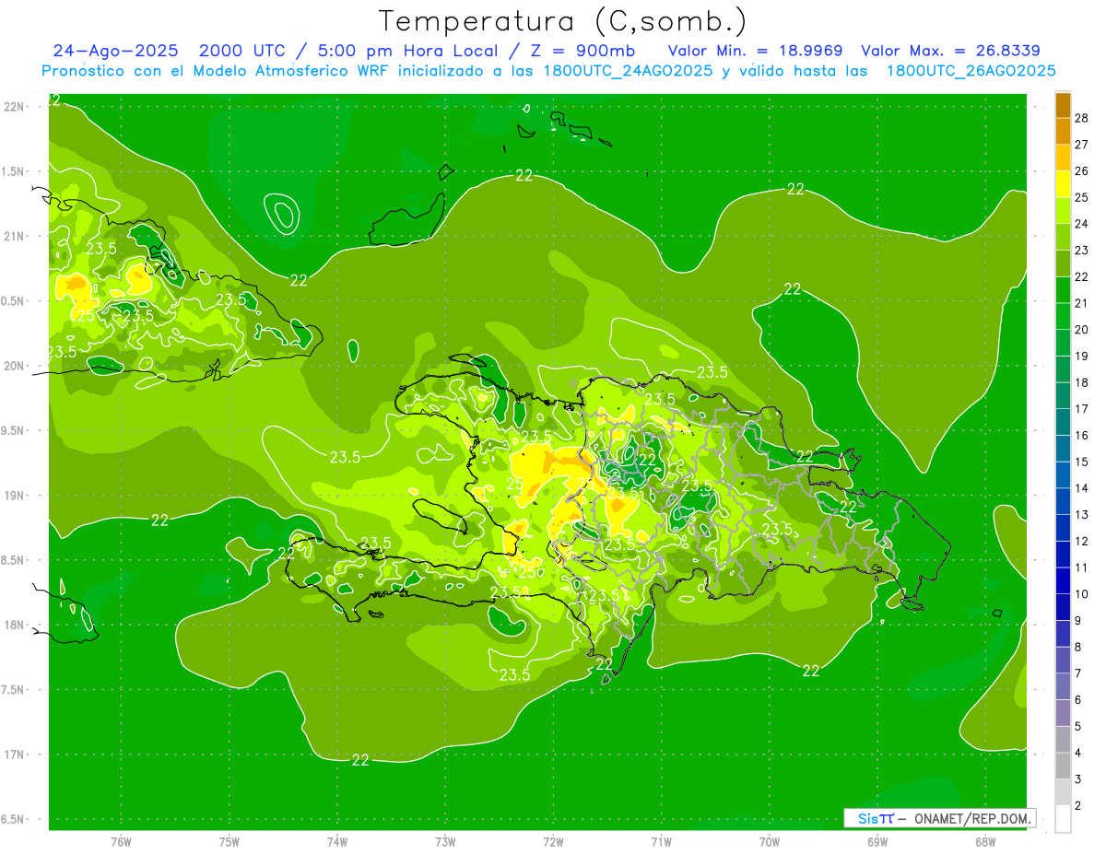The image size is (1106, 854).
Task: Pick the gray legend band between 3 and 4
Action: (1063, 766)
